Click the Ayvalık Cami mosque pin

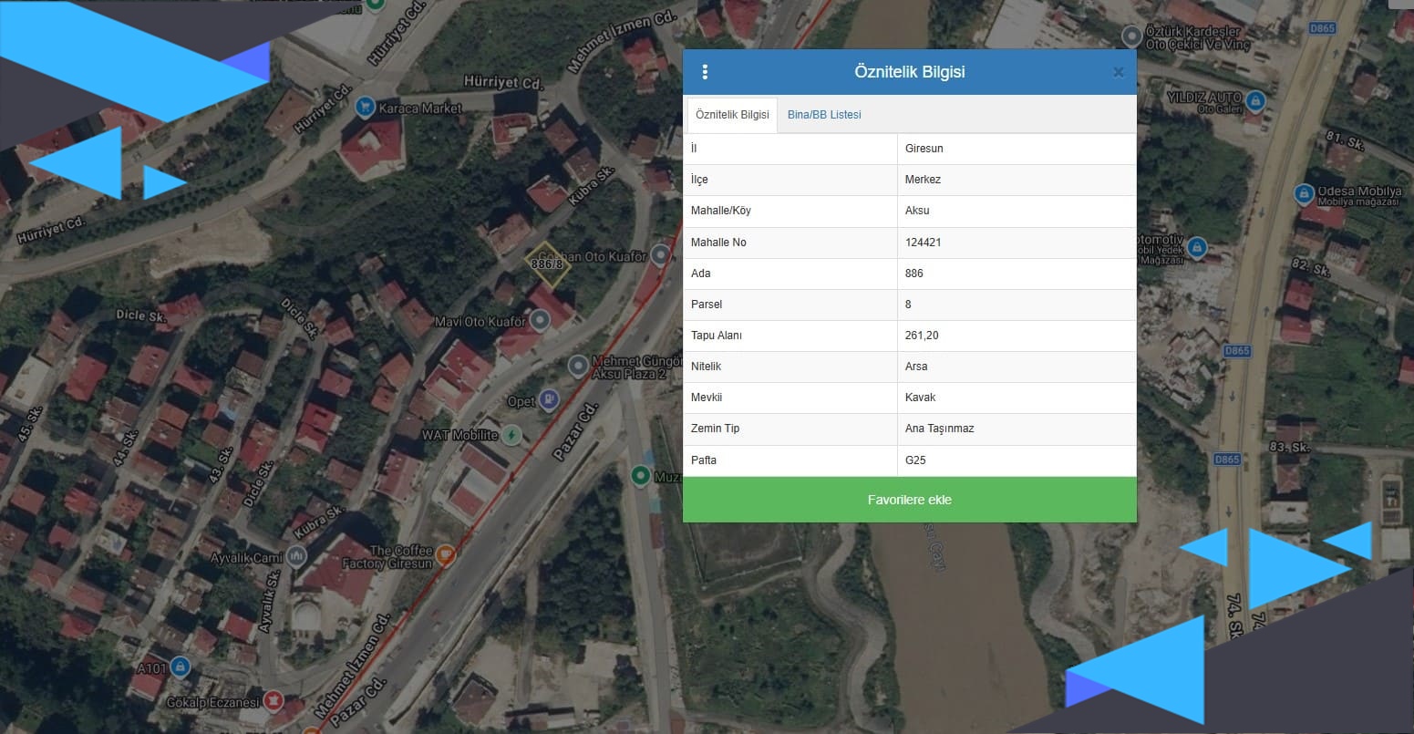pyautogui.click(x=296, y=555)
